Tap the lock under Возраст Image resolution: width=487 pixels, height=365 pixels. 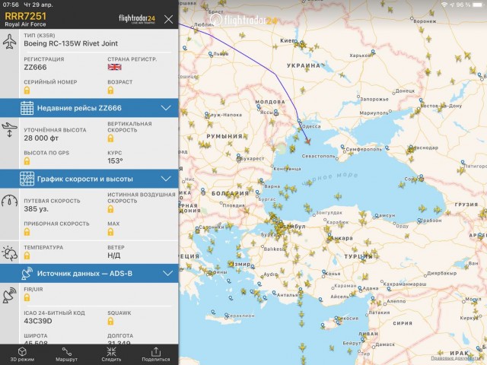pyautogui.click(x=110, y=90)
